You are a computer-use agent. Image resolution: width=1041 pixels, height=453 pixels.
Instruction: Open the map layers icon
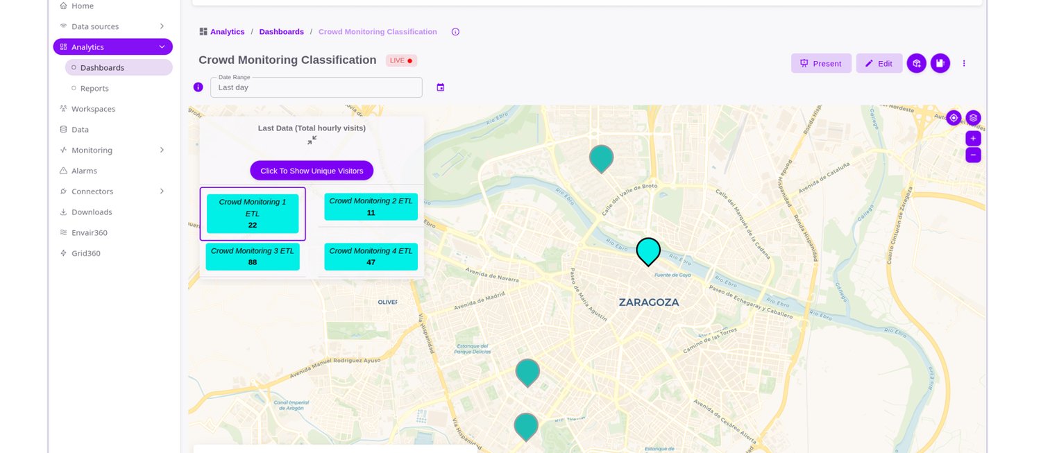973,118
